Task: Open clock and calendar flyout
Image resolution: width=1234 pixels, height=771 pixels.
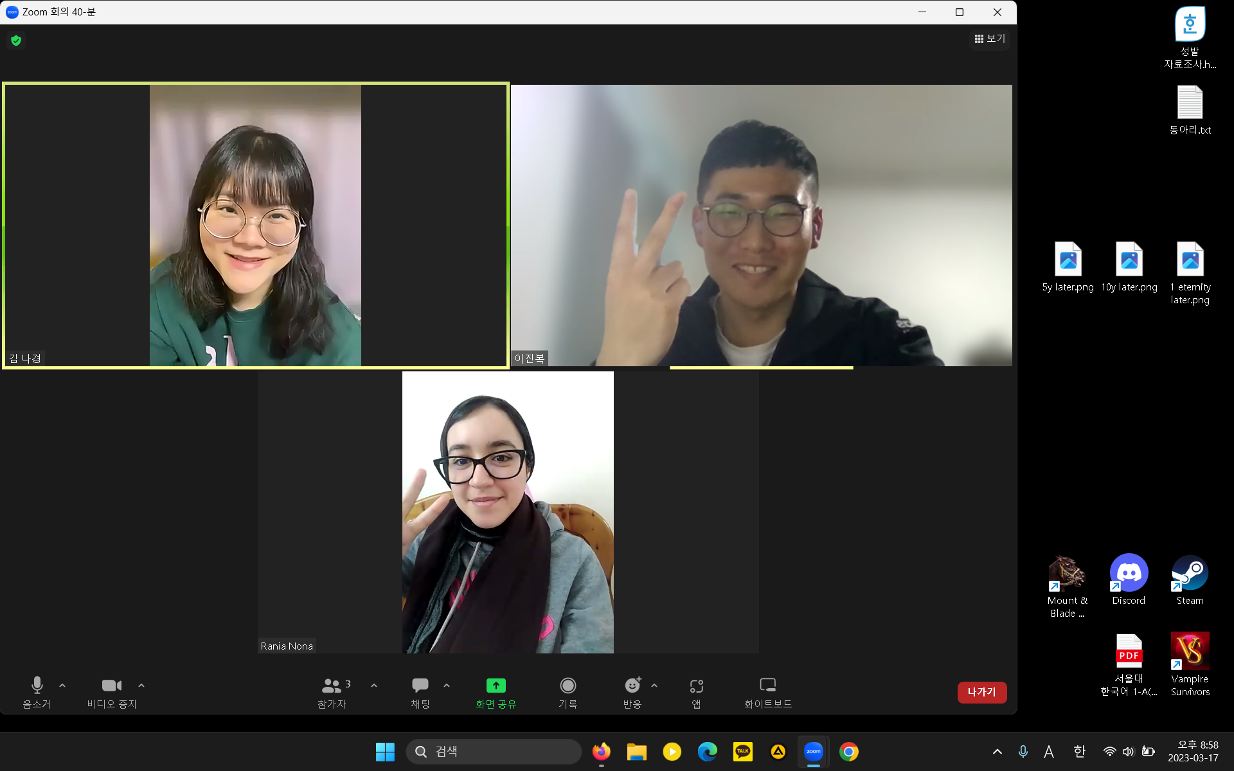Action: point(1194,752)
